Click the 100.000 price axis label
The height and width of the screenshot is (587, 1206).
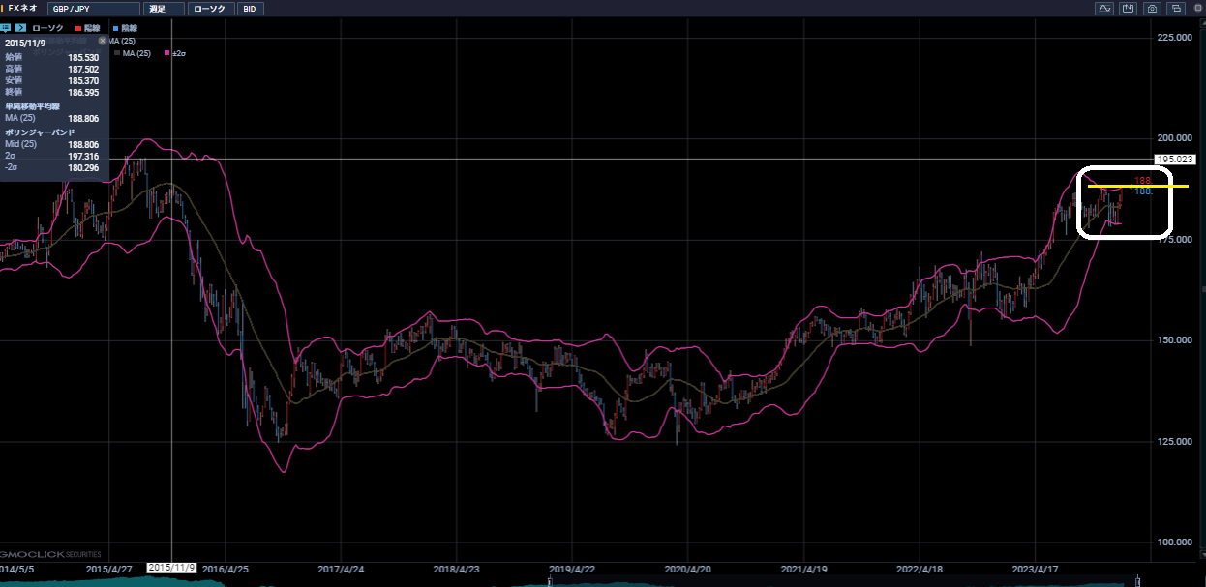point(1174,542)
